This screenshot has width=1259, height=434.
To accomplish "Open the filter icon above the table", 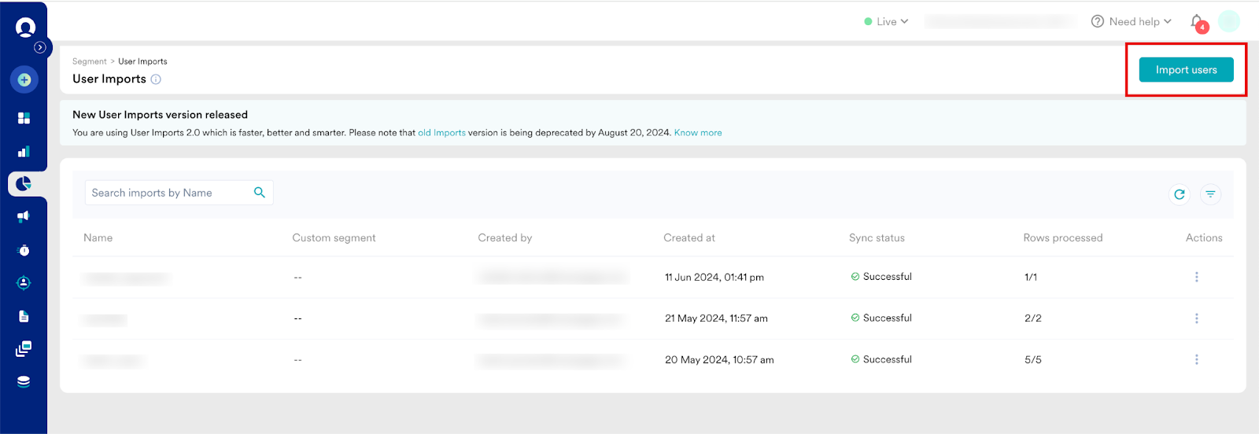I will click(x=1210, y=194).
